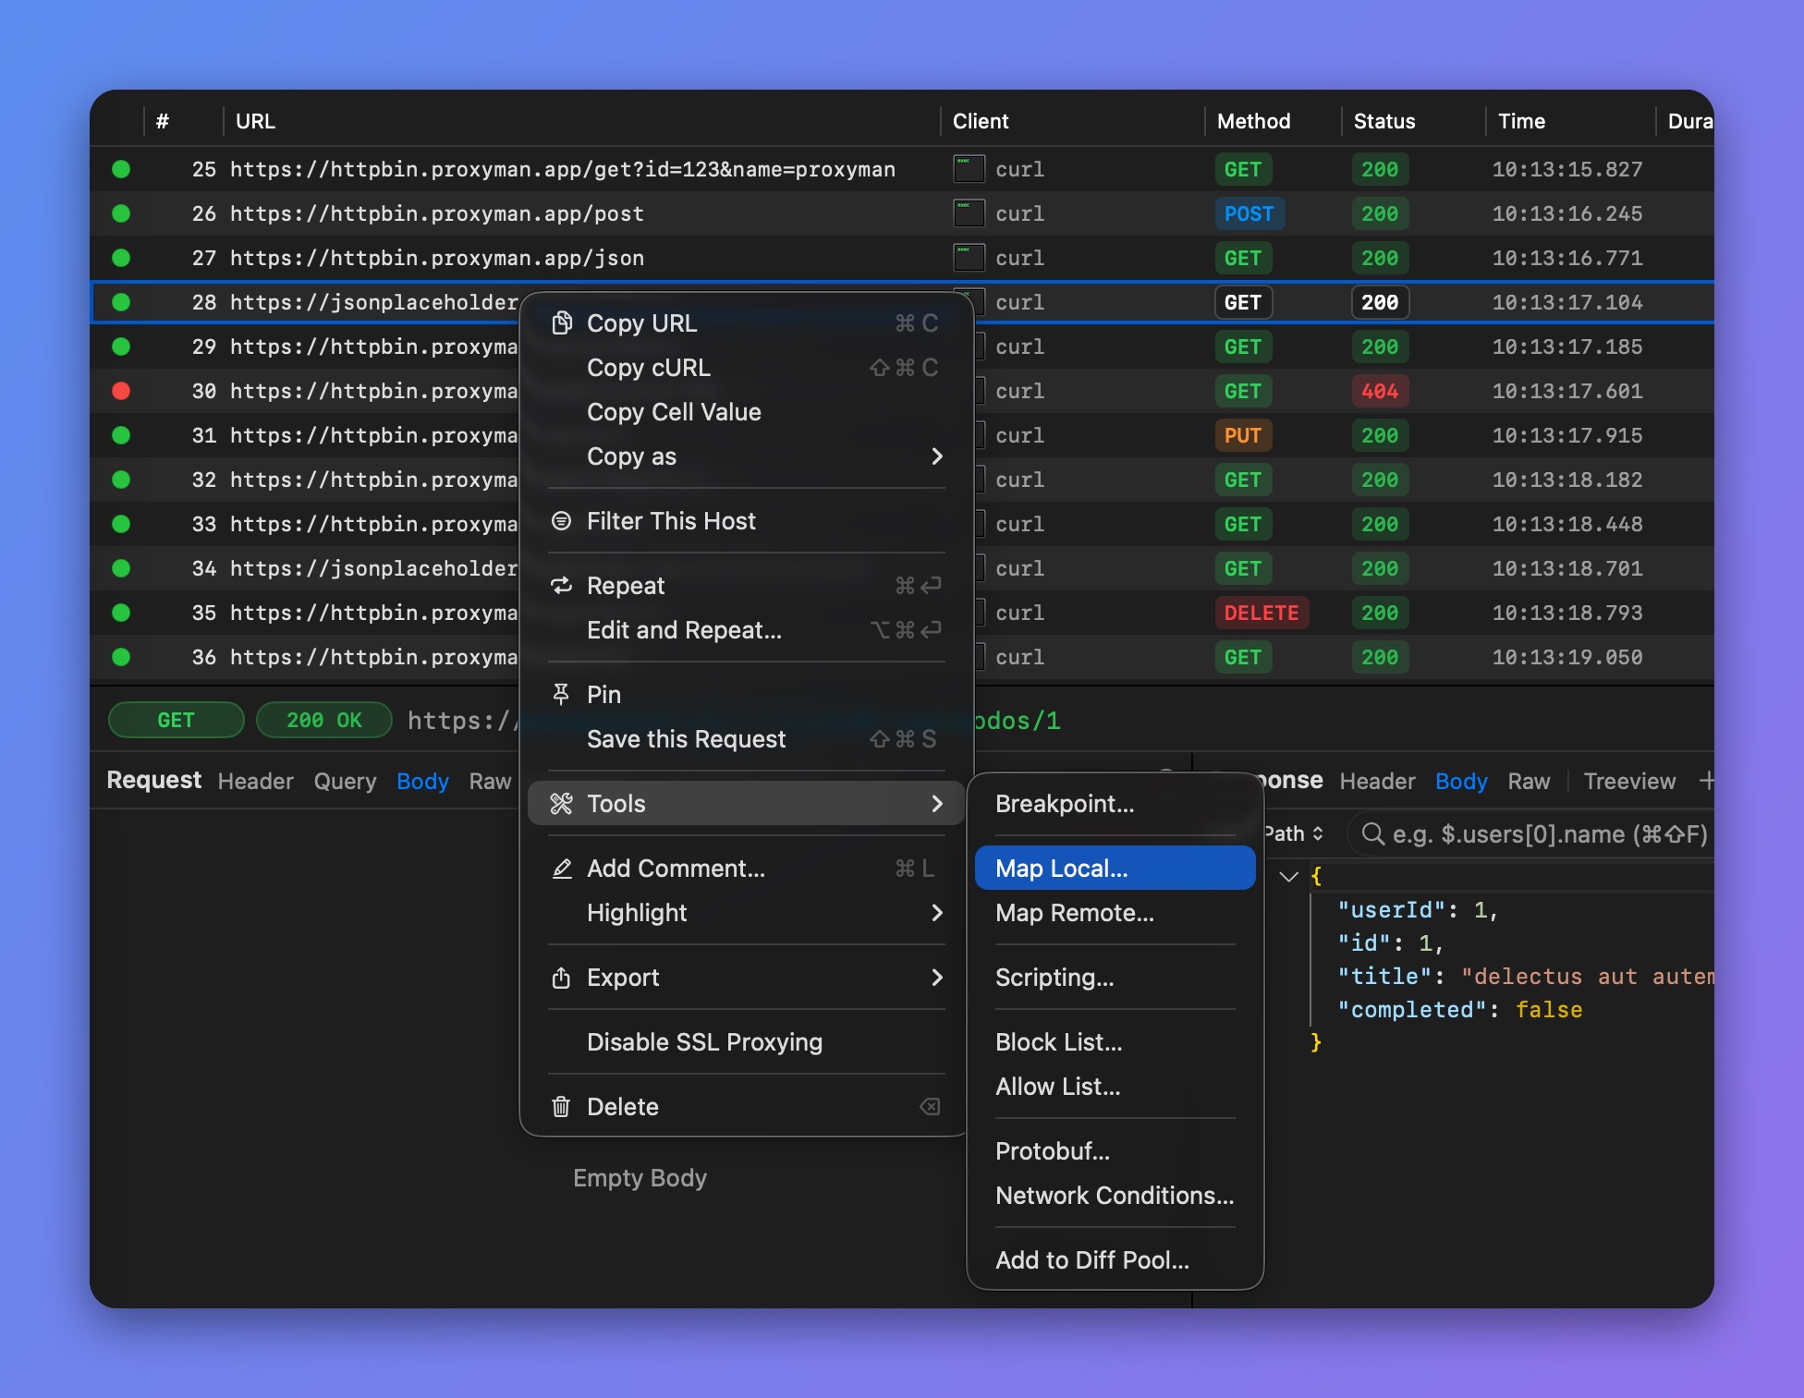Open the Path selector dropdown
The image size is (1804, 1398).
point(1295,833)
